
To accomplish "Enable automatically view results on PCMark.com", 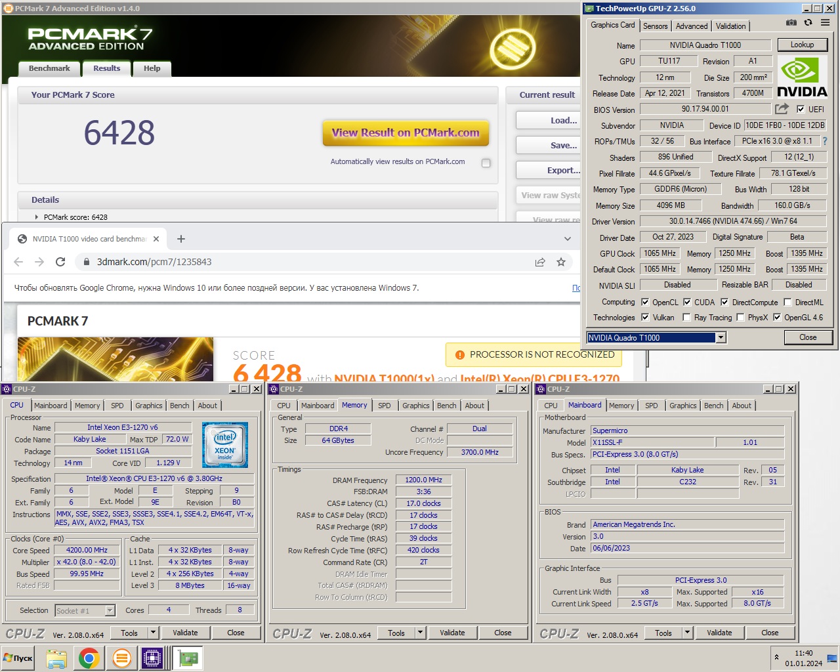I will click(x=486, y=163).
